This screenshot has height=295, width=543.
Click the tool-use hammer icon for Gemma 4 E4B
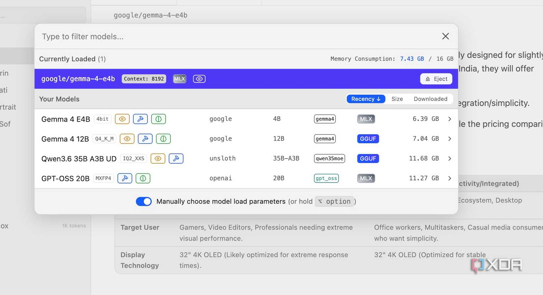pyautogui.click(x=140, y=119)
